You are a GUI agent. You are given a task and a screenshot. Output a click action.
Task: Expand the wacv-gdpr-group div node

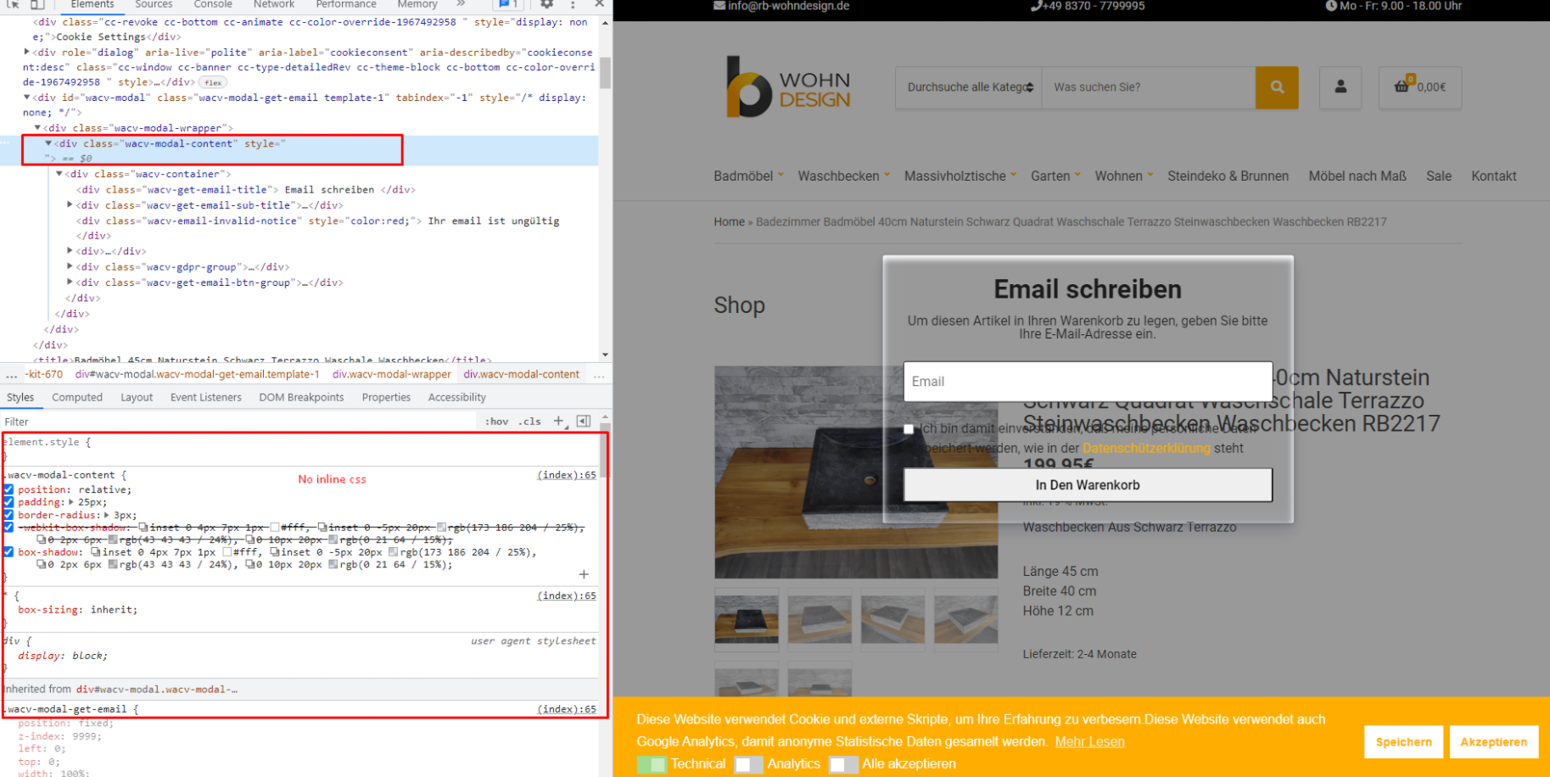(x=70, y=267)
